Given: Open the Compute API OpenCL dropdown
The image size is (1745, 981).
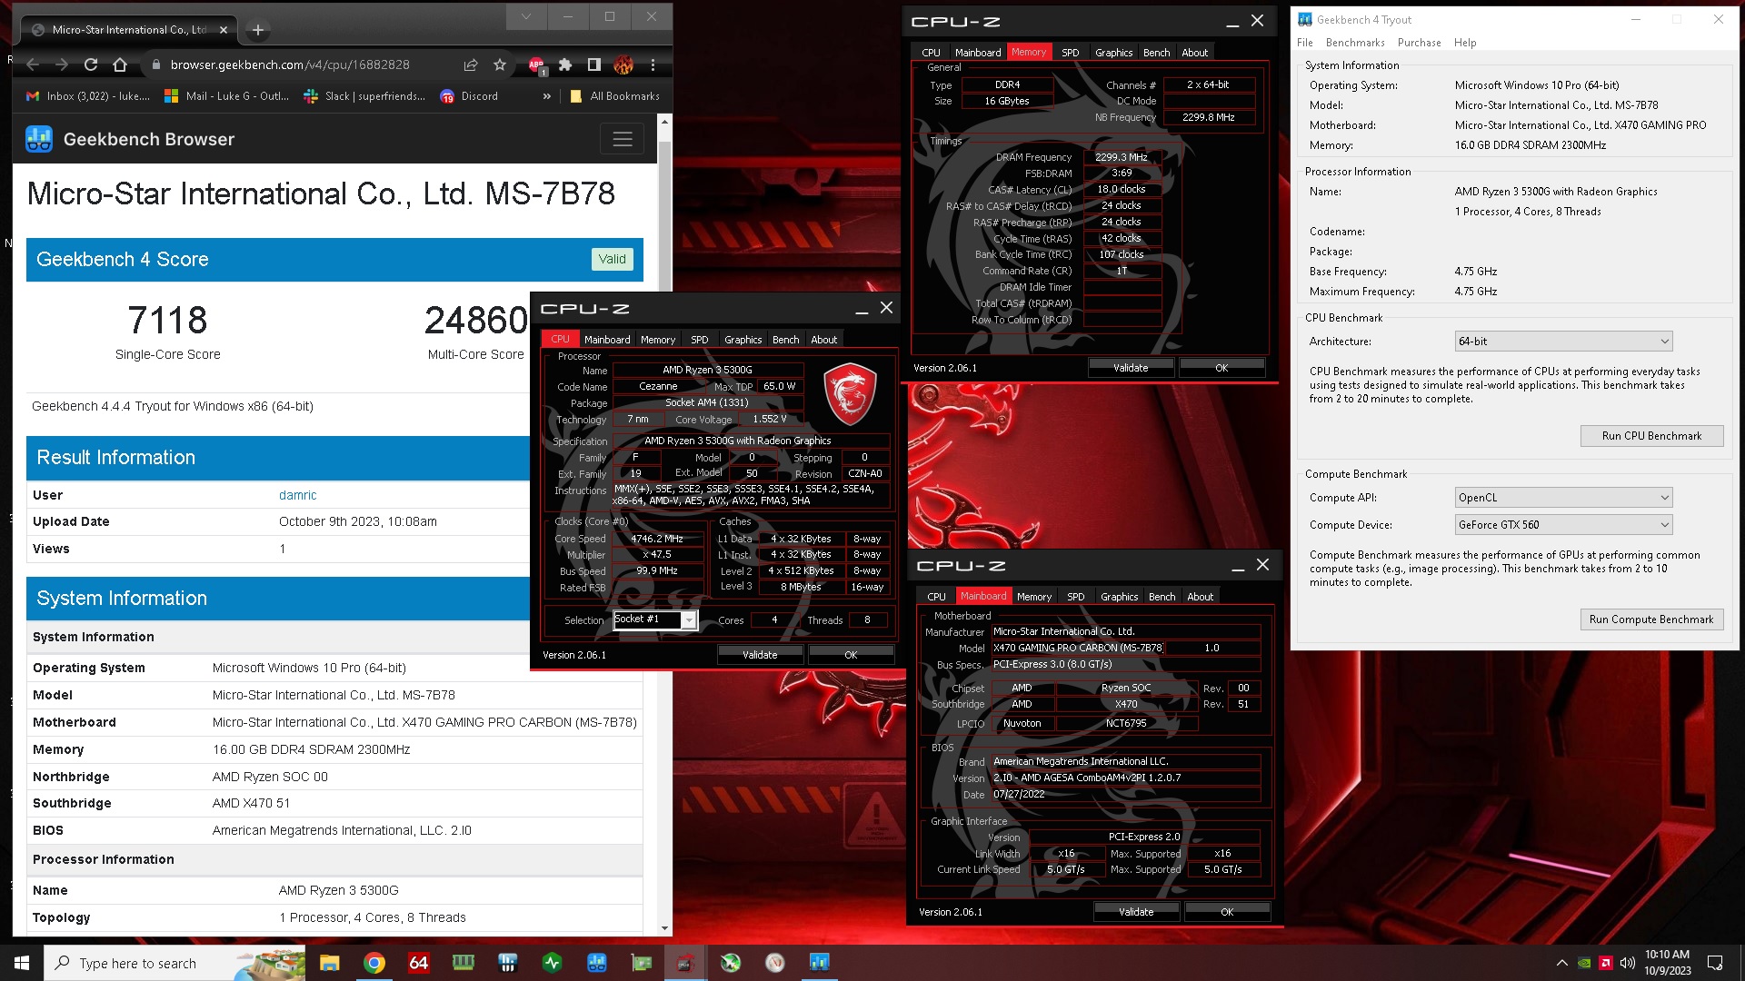Looking at the screenshot, I should (x=1563, y=498).
